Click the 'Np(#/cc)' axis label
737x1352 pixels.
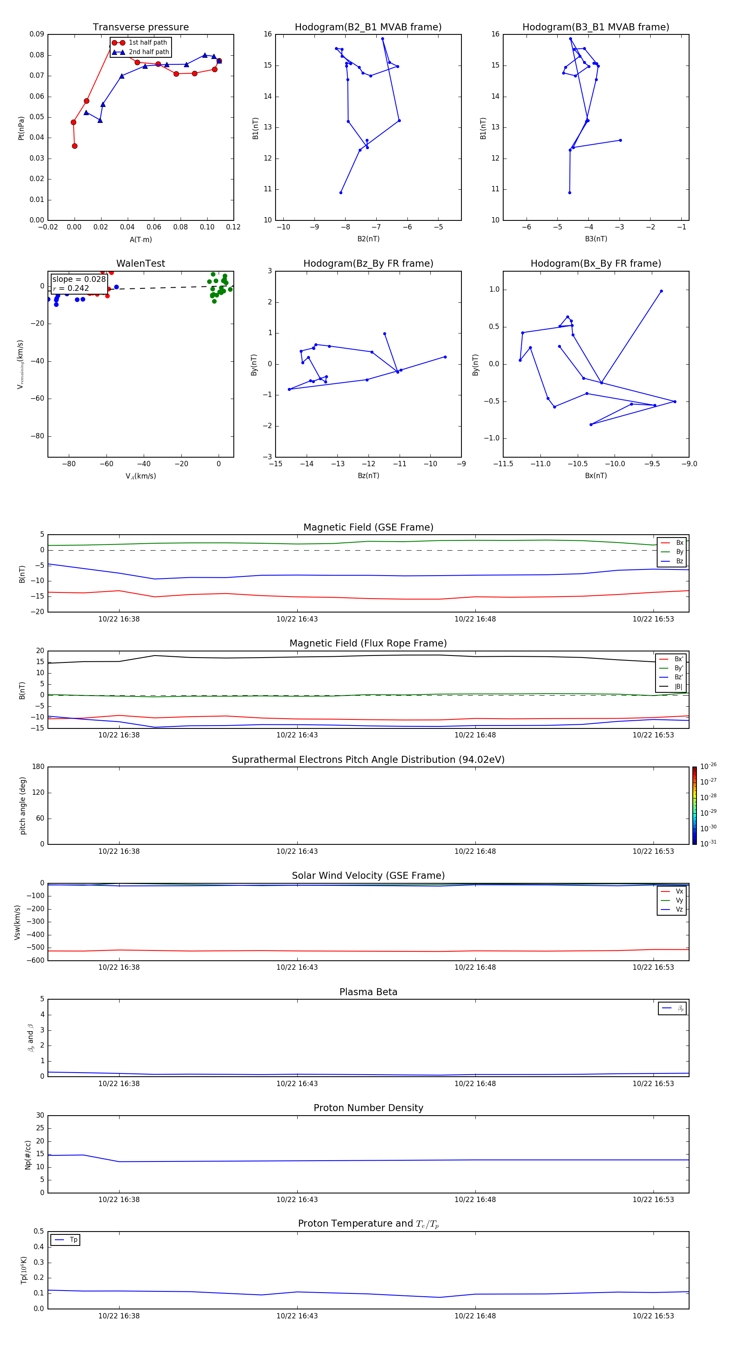coord(28,1155)
